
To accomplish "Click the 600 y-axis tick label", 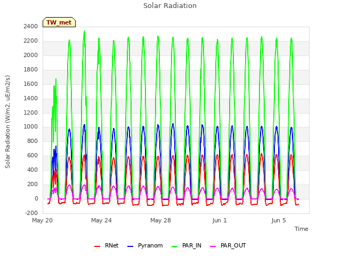I will click(x=33, y=155).
